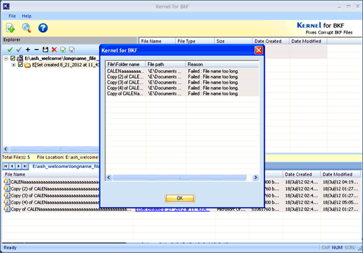Click the folder icon of Set created 8_21_2012
The image size is (363, 253).
[28, 65]
